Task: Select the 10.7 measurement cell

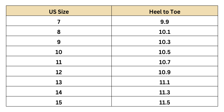Action: [165, 62]
